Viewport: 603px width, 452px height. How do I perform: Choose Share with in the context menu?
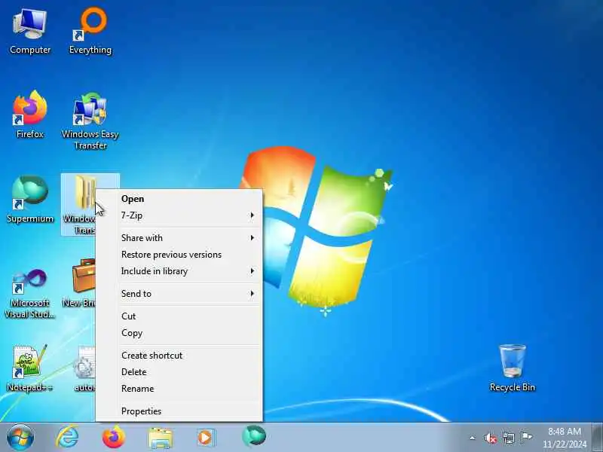[x=179, y=238]
